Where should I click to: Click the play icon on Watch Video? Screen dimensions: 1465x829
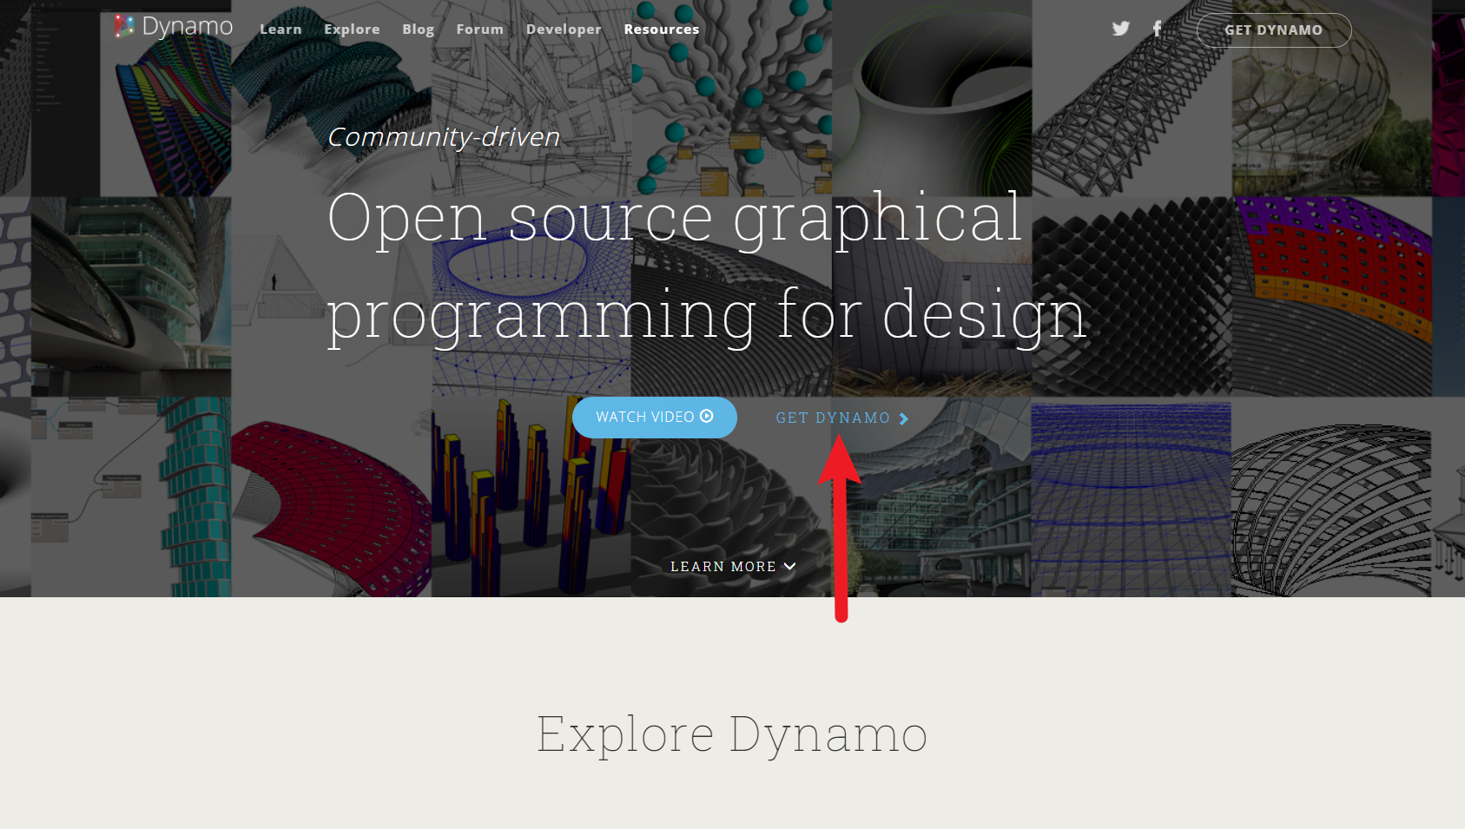click(707, 417)
